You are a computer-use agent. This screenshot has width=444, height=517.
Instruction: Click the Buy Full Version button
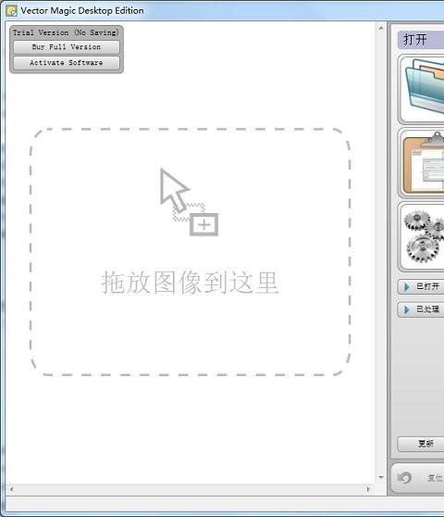tap(67, 47)
